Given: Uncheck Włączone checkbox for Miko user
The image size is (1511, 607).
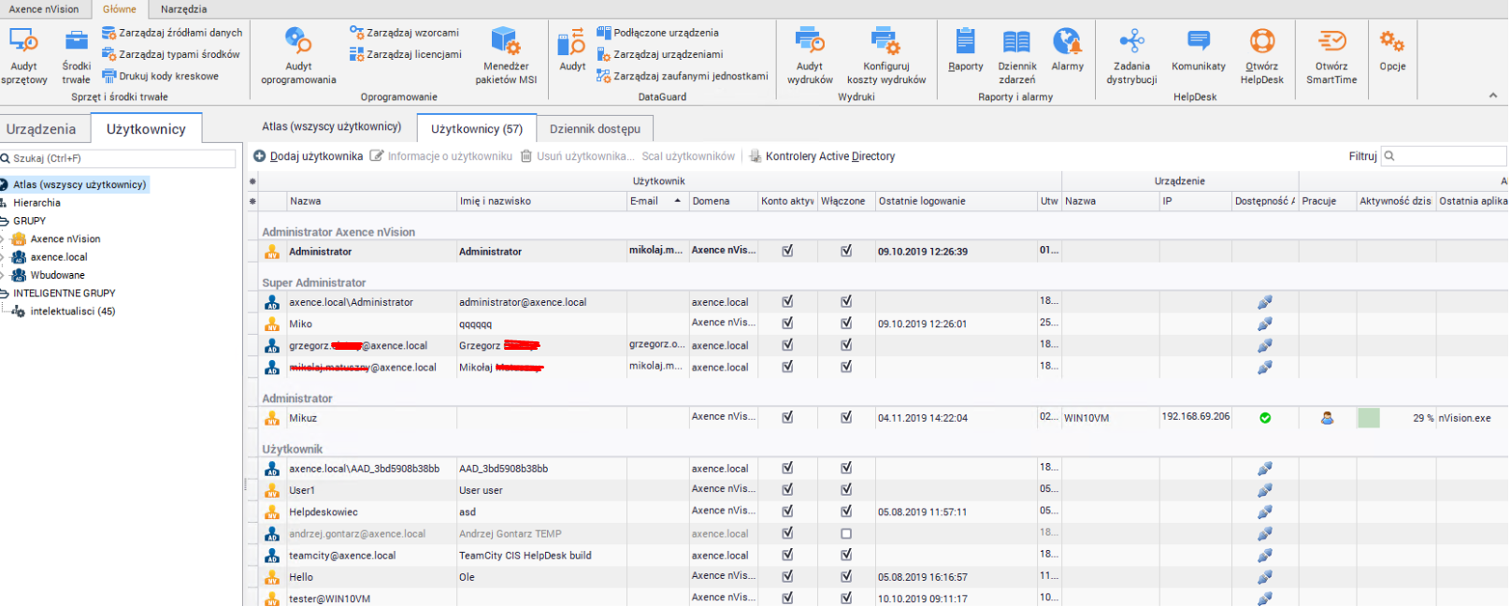Looking at the screenshot, I should [846, 324].
